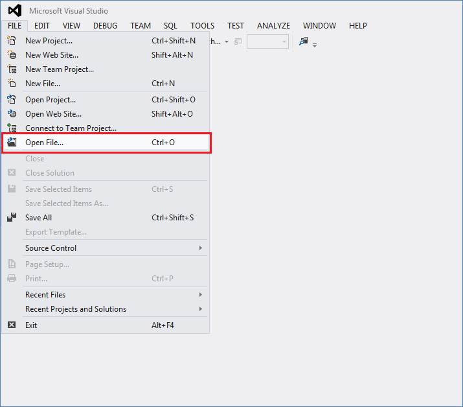This screenshot has width=463, height=407.
Task: Open the EDIT menu
Action: [42, 26]
